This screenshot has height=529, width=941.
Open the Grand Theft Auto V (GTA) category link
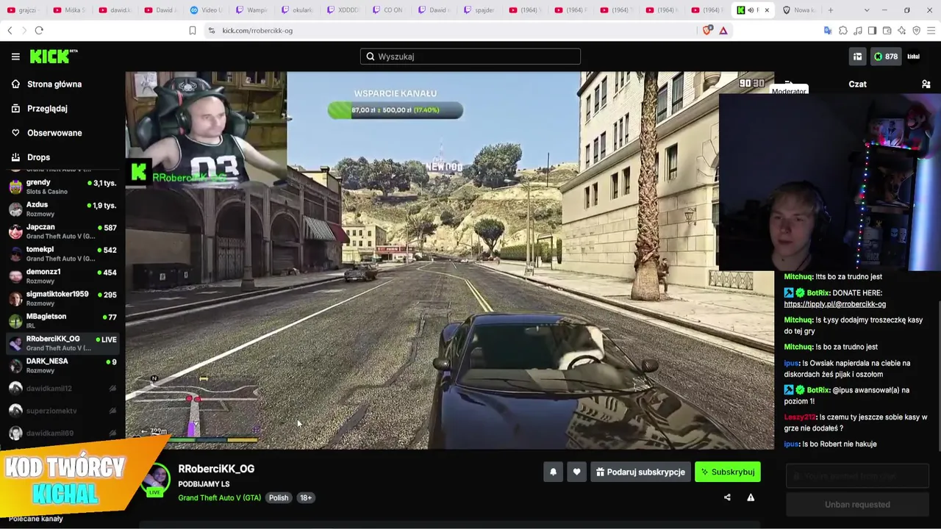pos(219,497)
